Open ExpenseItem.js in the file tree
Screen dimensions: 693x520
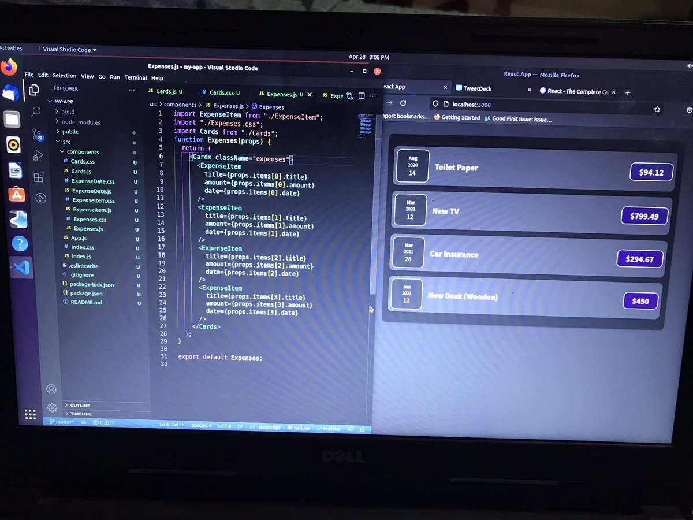[92, 210]
